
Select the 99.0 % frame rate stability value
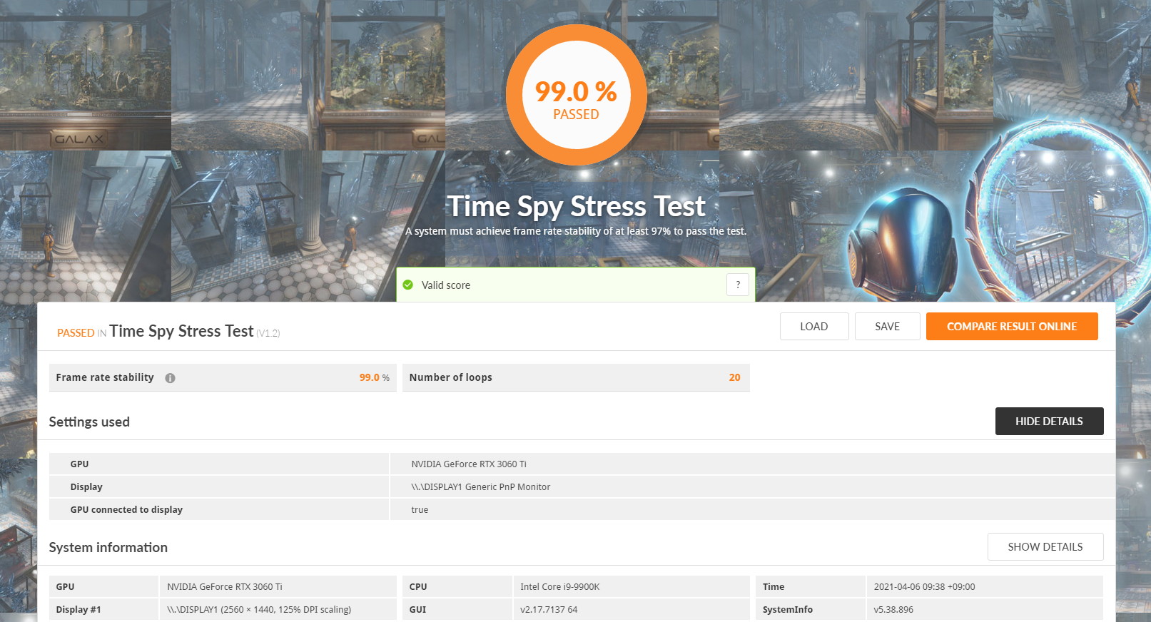[375, 377]
